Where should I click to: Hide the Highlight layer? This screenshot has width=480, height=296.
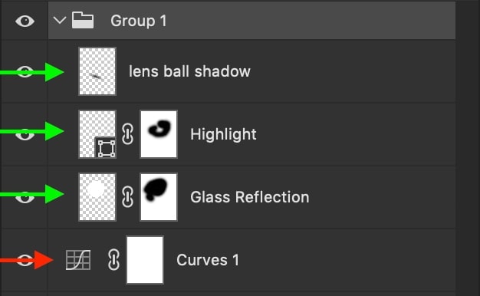pyautogui.click(x=25, y=134)
